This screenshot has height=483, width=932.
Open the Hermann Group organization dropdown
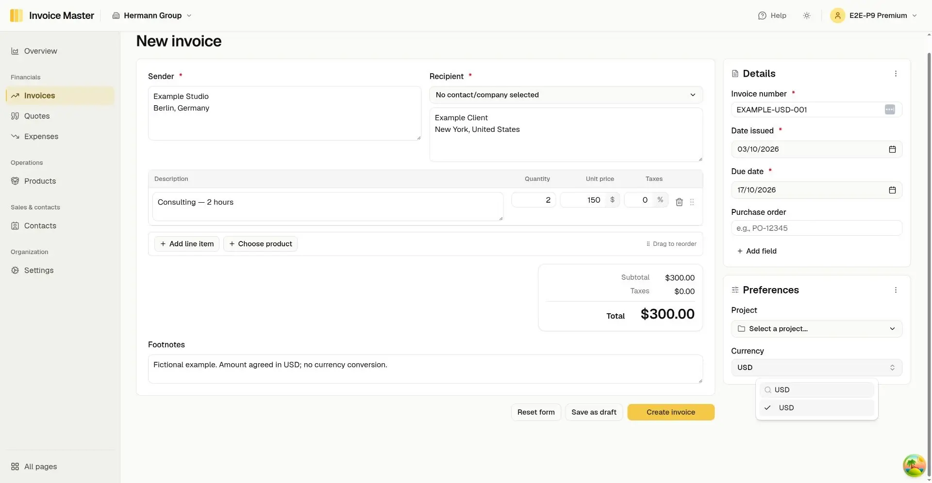tap(152, 16)
